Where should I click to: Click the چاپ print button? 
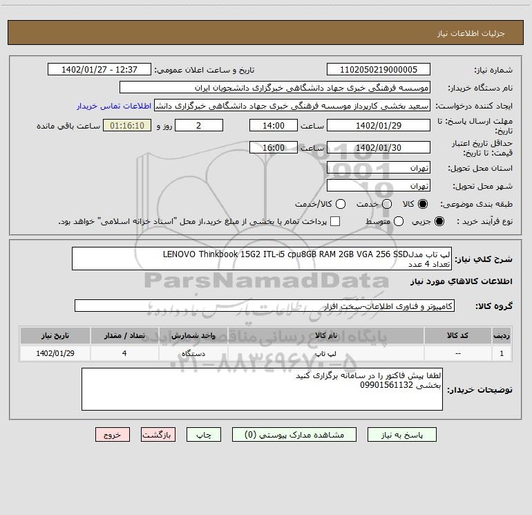(204, 435)
